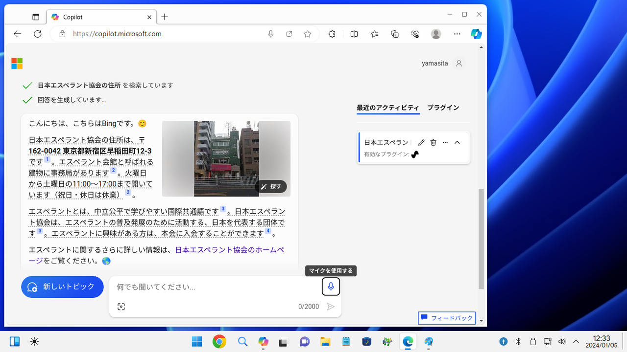Open the Favorites list icon
The width and height of the screenshot is (627, 352).
375,34
